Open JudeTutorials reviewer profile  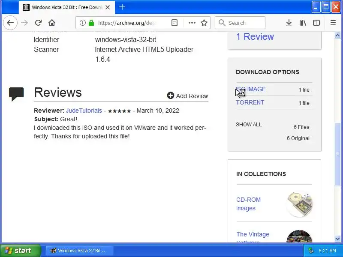click(84, 111)
